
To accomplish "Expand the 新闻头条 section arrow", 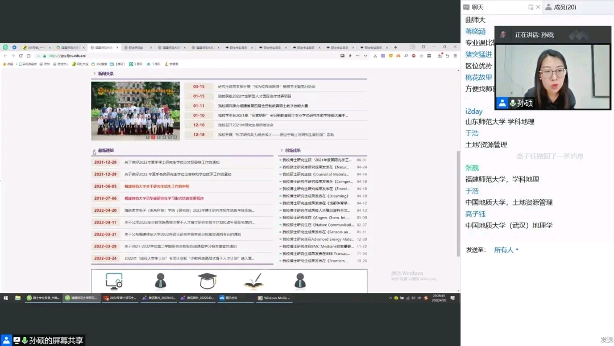I will pos(94,74).
